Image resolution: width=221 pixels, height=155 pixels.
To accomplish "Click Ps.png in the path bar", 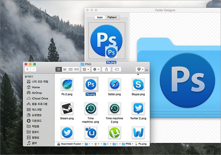I will (141, 144).
